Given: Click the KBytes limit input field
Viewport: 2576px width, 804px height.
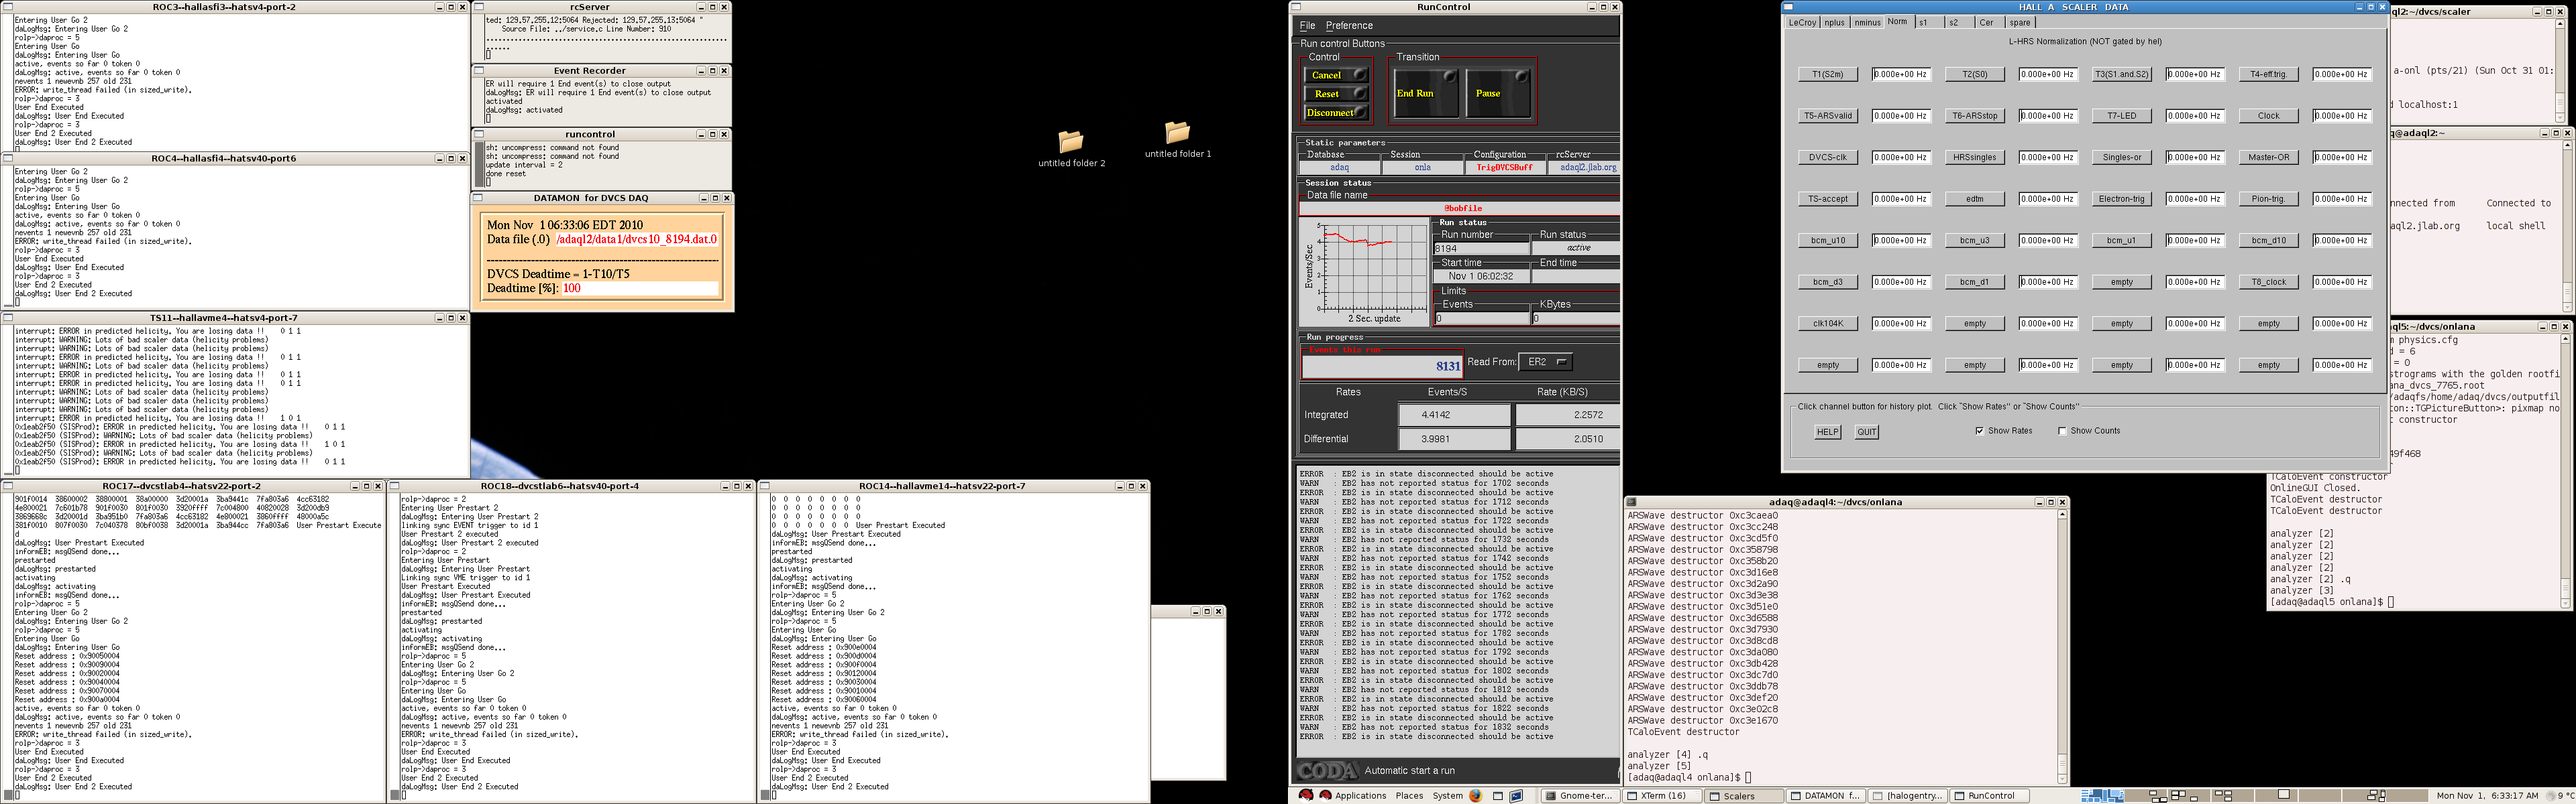Looking at the screenshot, I should (x=1576, y=319).
